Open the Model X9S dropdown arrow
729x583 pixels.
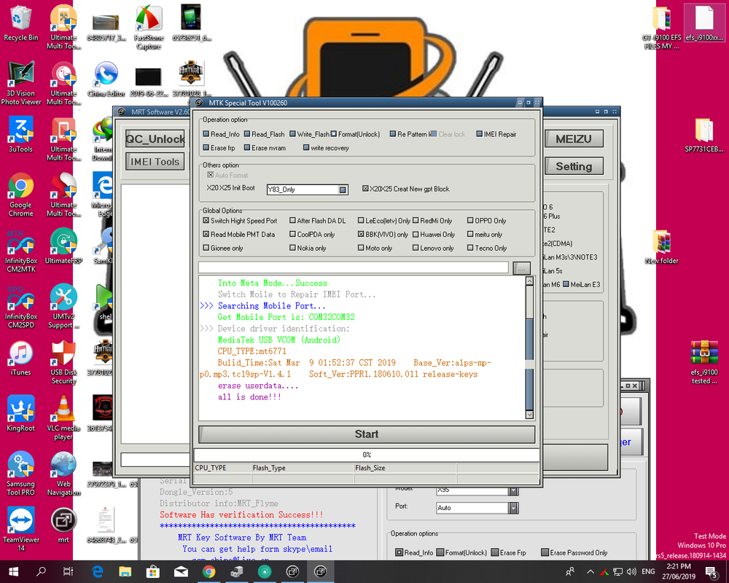pyautogui.click(x=512, y=491)
